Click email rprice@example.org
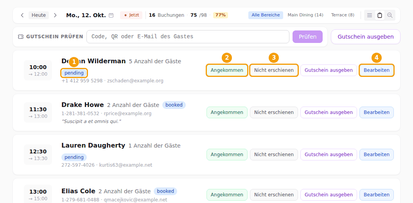The height and width of the screenshot is (203, 413). tap(127, 113)
